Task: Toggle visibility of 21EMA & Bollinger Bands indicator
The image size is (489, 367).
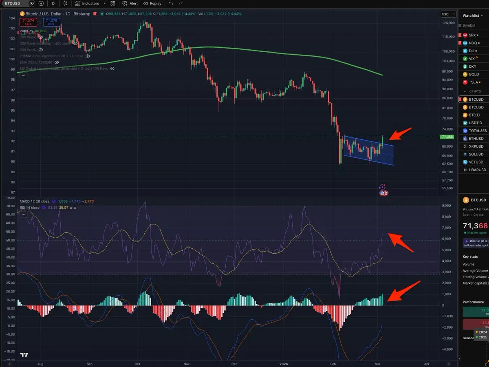Action: click(x=87, y=56)
